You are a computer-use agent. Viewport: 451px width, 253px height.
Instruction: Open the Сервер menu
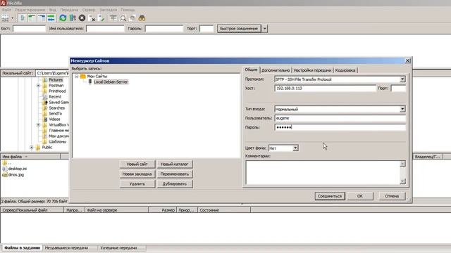(89, 10)
